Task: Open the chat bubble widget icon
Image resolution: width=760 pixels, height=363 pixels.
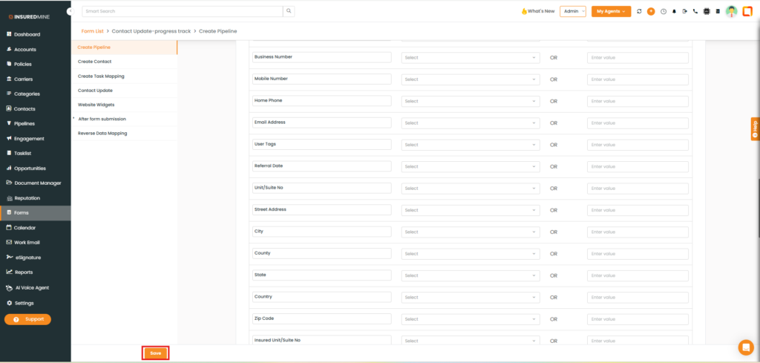Action: 745,347
